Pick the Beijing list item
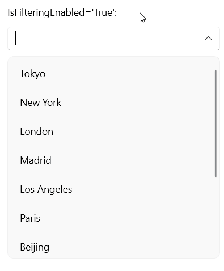 pyautogui.click(x=112, y=247)
